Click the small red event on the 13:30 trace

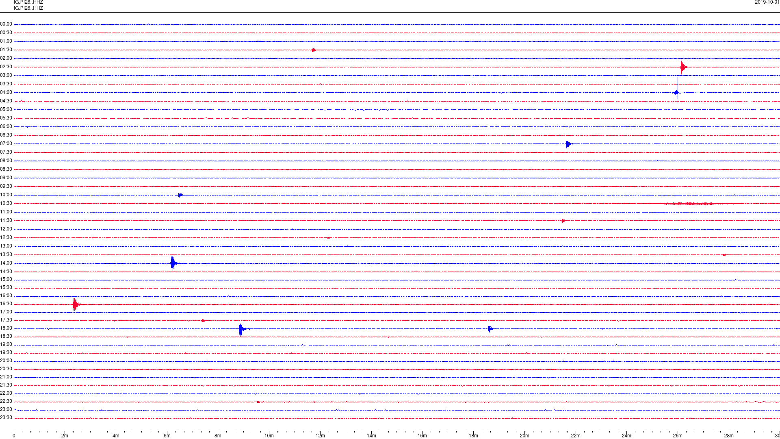(724, 255)
